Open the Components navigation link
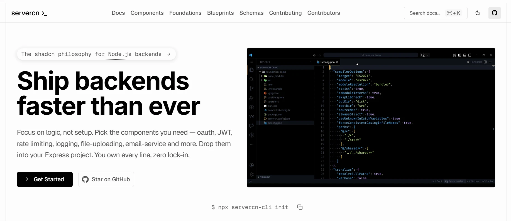 tap(147, 13)
